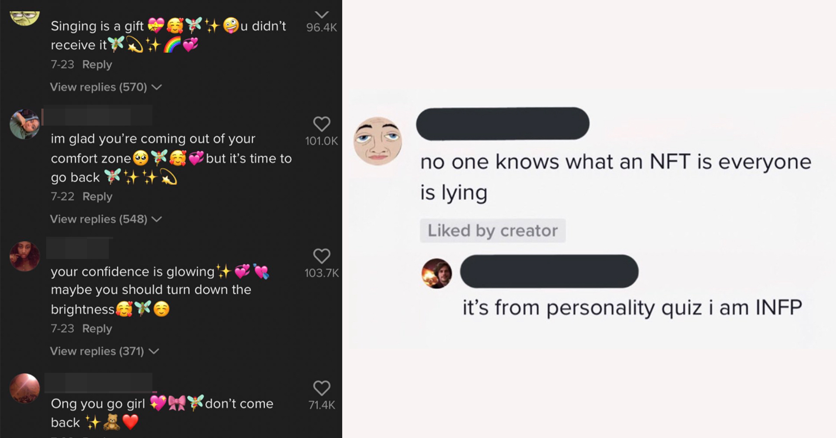Expand View replies (371)
This screenshot has width=836, height=438.
pyautogui.click(x=104, y=351)
